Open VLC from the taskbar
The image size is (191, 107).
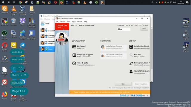[85, 2]
